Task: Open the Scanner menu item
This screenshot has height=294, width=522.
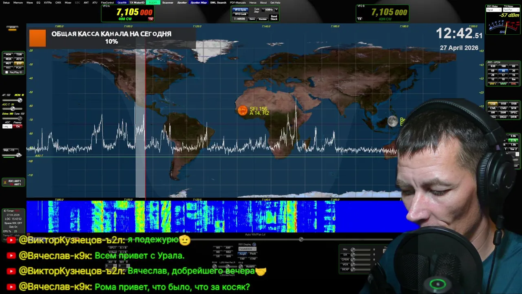Action: coord(168,2)
